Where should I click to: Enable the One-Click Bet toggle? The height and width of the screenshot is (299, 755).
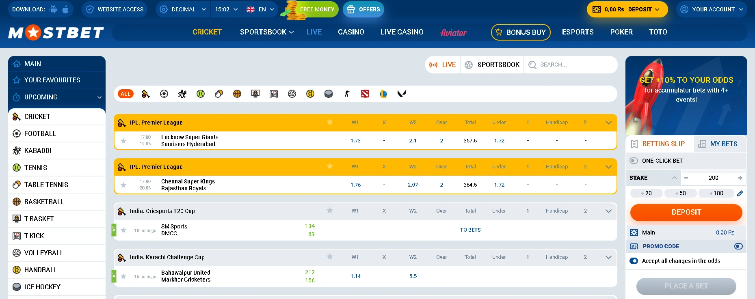pos(634,161)
